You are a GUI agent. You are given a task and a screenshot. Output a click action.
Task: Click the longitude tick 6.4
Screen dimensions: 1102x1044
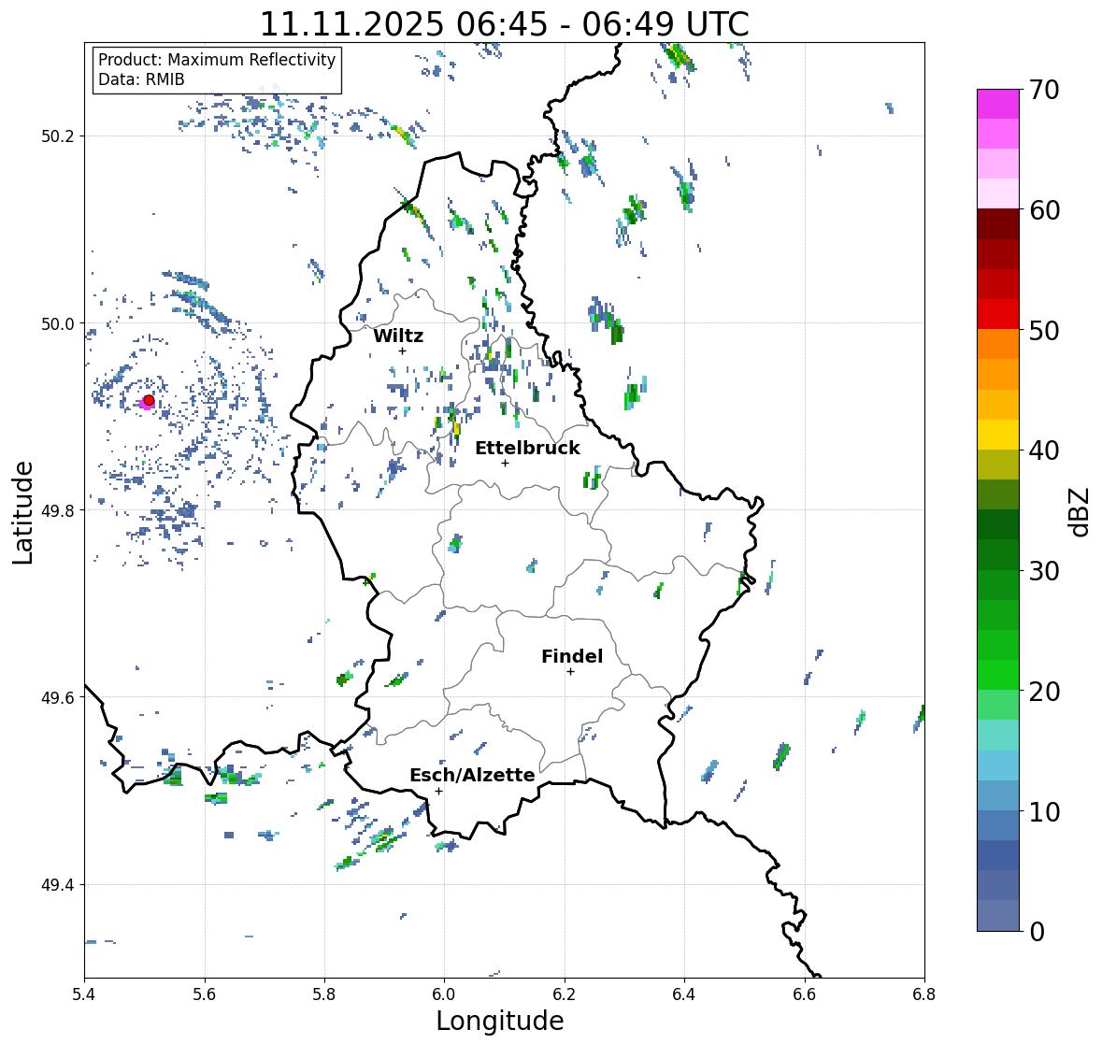point(684,994)
